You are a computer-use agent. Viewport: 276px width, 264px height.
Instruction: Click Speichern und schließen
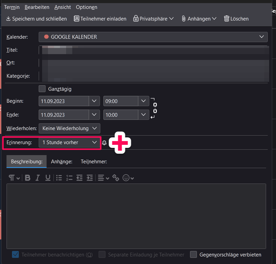coord(36,18)
